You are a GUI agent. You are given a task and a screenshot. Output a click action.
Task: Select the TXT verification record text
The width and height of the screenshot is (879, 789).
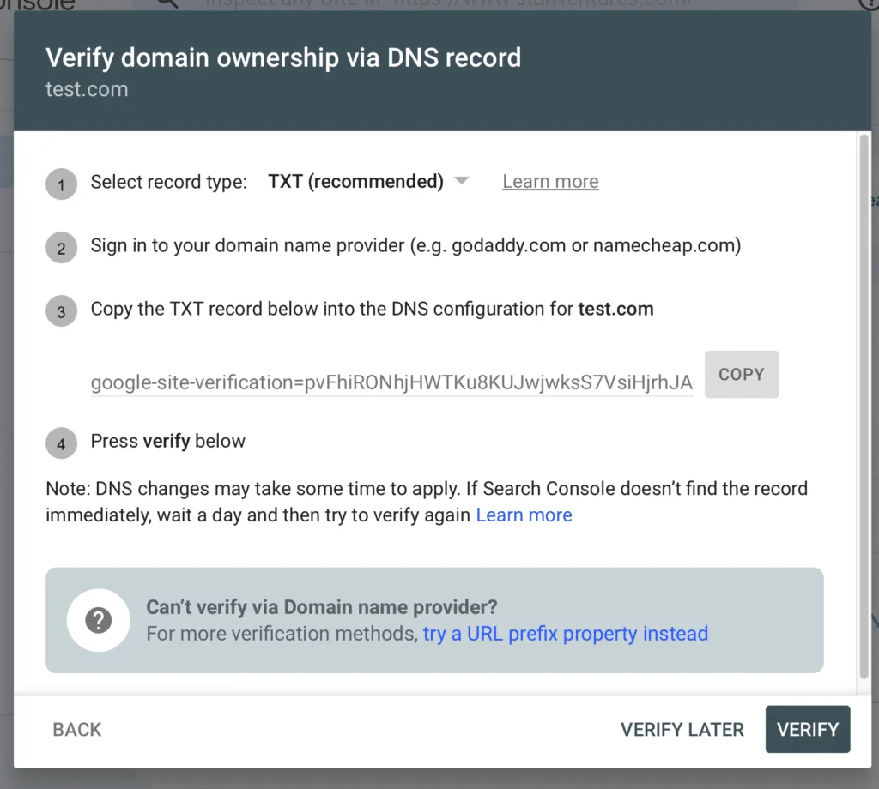pyautogui.click(x=391, y=382)
